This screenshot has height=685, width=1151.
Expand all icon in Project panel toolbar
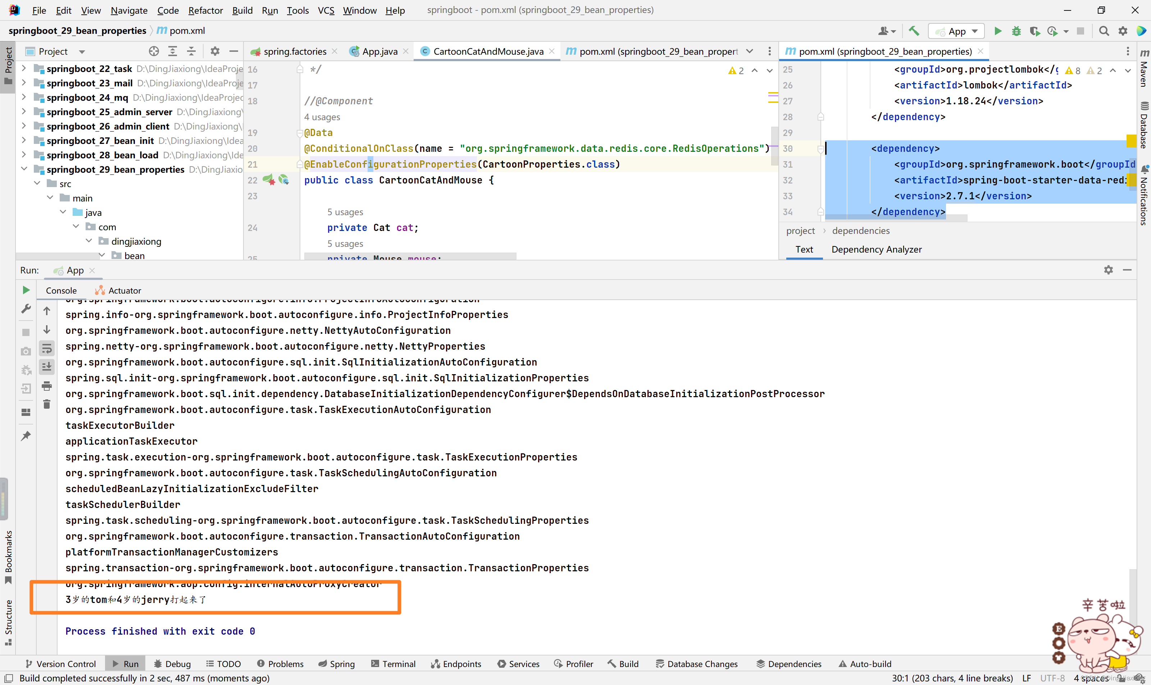pos(173,51)
